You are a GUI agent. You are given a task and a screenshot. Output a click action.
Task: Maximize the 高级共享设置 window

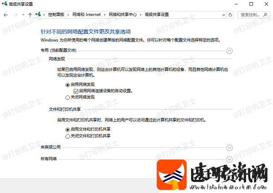[251, 4]
